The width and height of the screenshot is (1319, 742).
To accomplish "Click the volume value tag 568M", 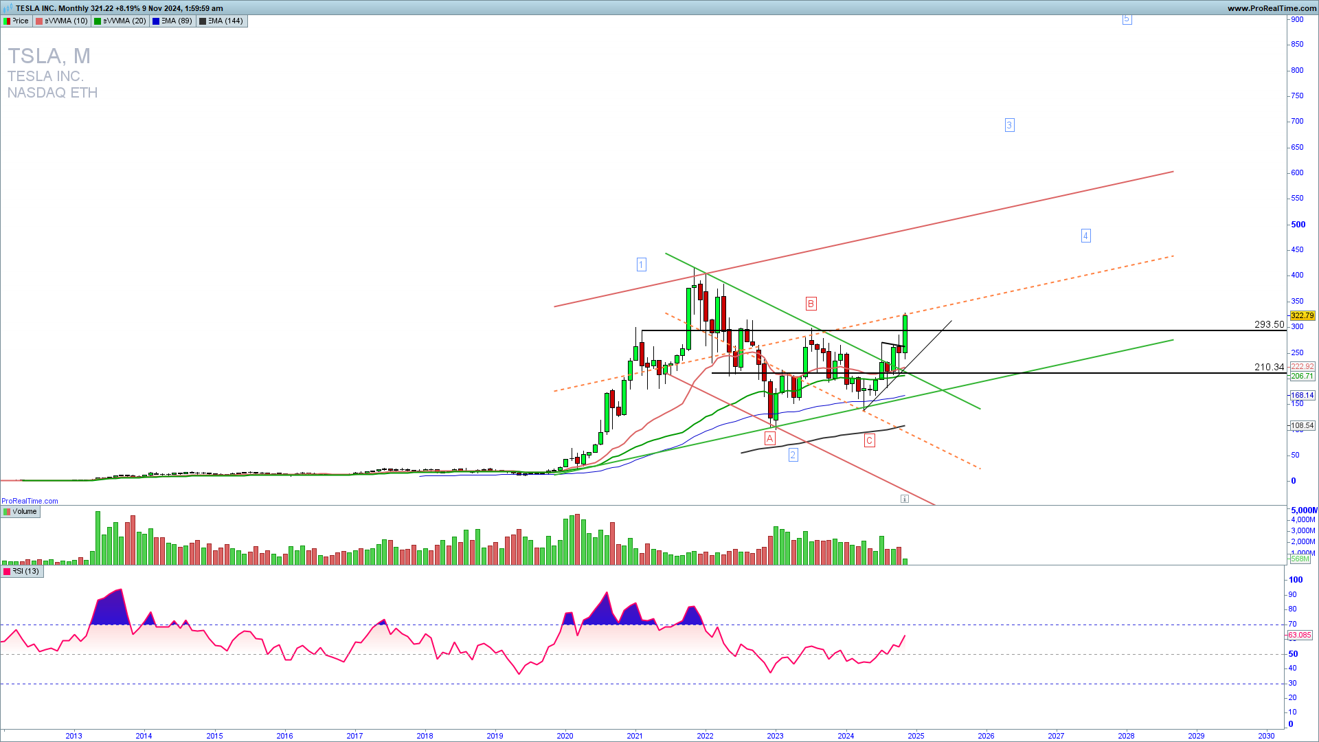I will tap(1300, 559).
